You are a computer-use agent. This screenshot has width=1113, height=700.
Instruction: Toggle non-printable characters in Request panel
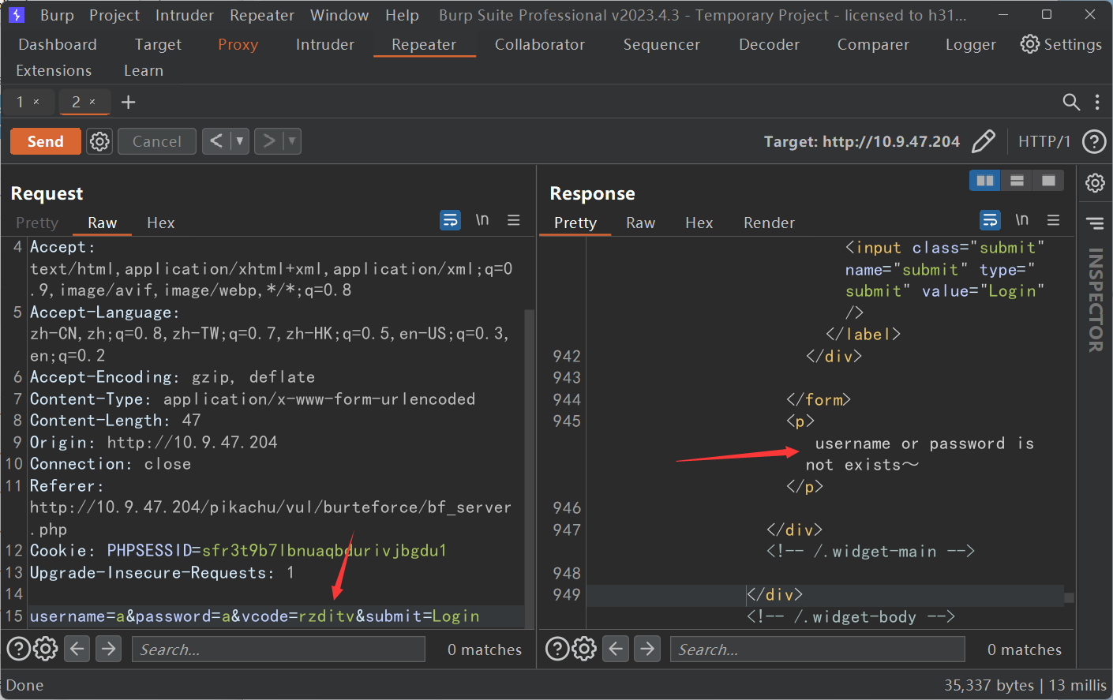click(x=482, y=219)
